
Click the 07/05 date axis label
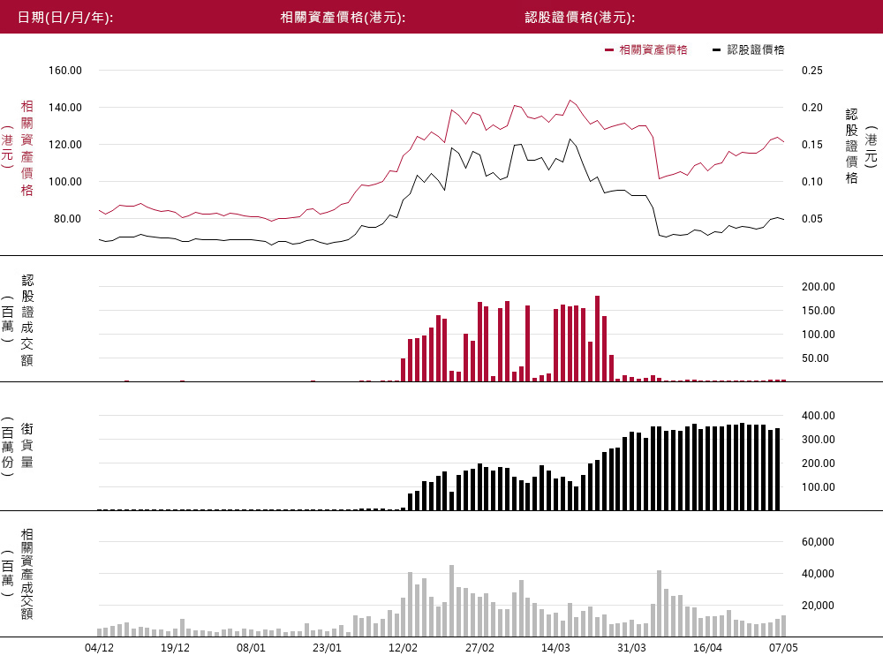click(x=783, y=648)
